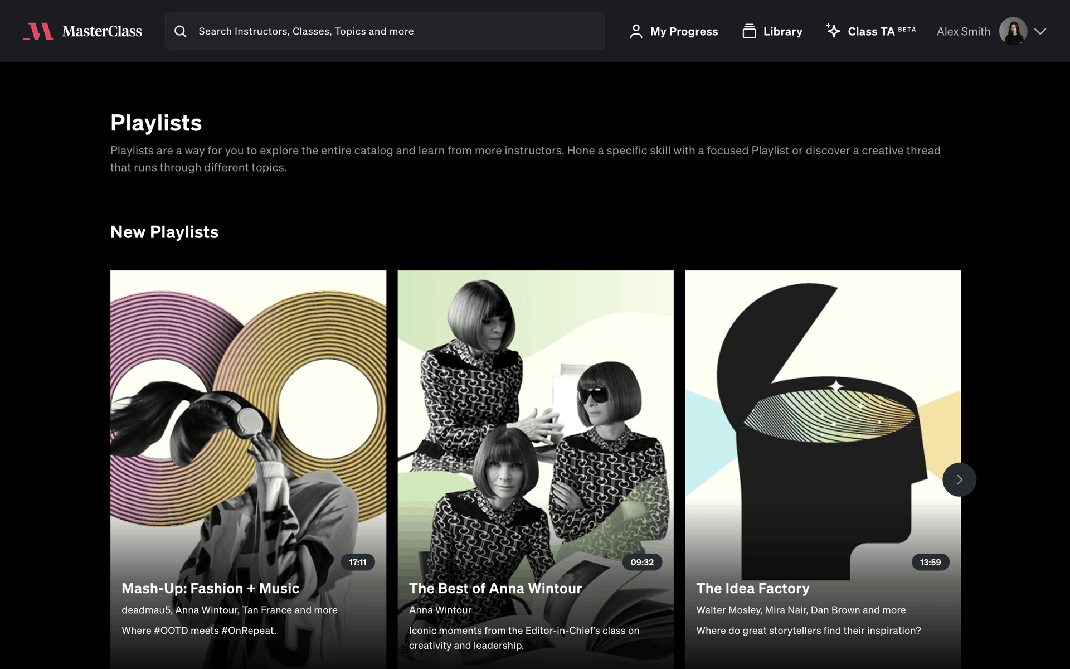Screen dimensions: 1070x669
Task: Click the Alex Smith profile avatar
Action: click(1013, 31)
